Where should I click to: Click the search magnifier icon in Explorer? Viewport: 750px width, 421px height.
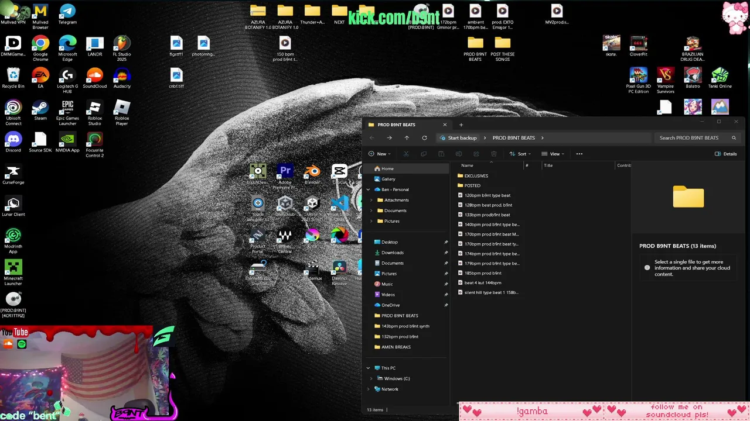(x=734, y=138)
